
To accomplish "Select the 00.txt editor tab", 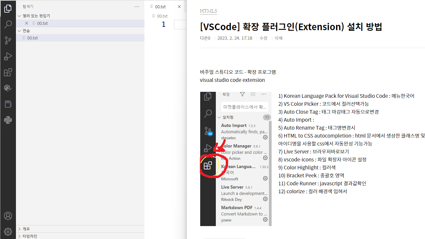I will click(160, 7).
